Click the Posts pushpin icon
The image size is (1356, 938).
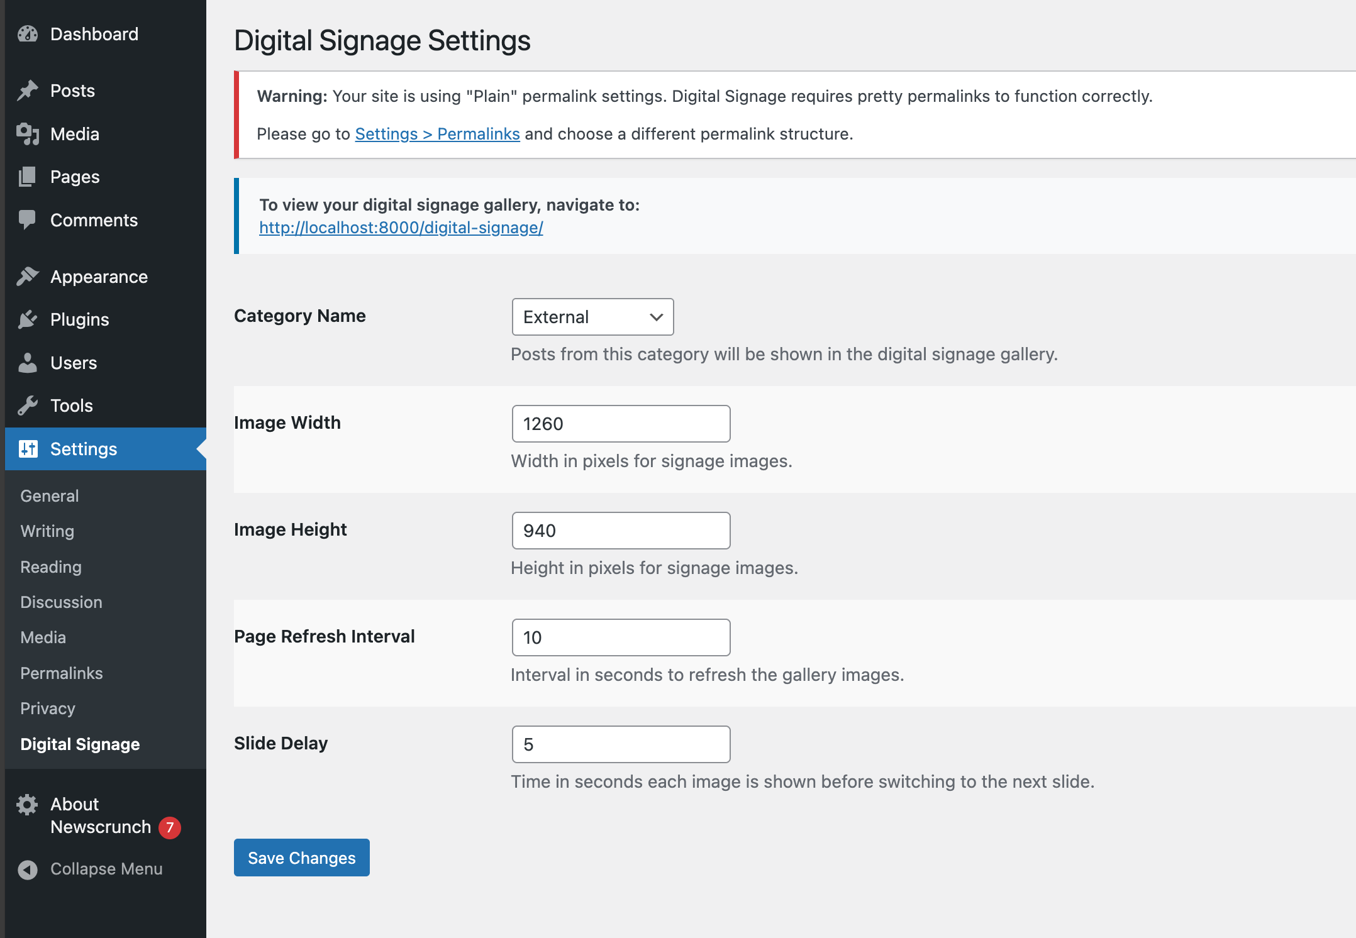tap(28, 91)
